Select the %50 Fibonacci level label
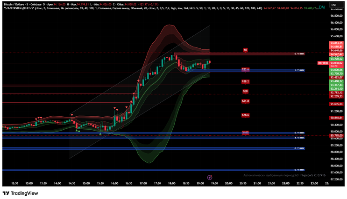This screenshot has height=199, width=347. click(245, 91)
